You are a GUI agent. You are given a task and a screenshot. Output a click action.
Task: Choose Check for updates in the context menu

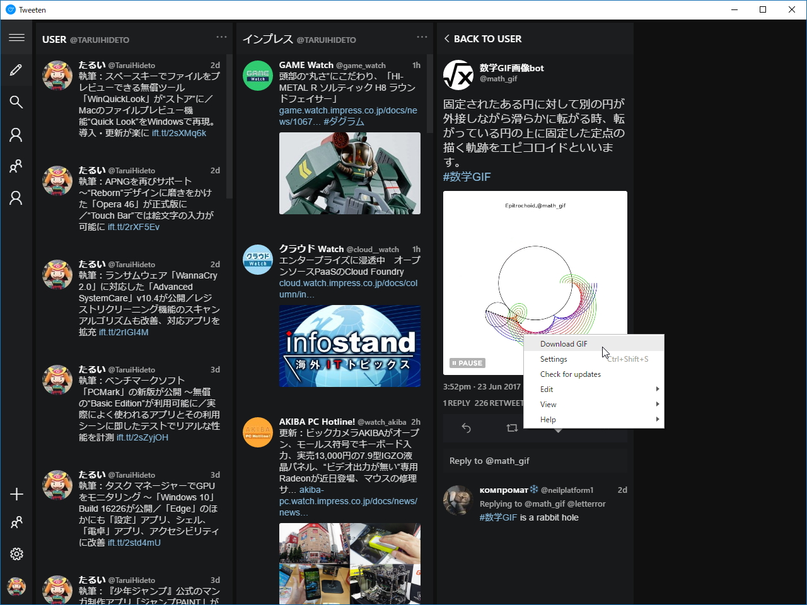click(570, 374)
